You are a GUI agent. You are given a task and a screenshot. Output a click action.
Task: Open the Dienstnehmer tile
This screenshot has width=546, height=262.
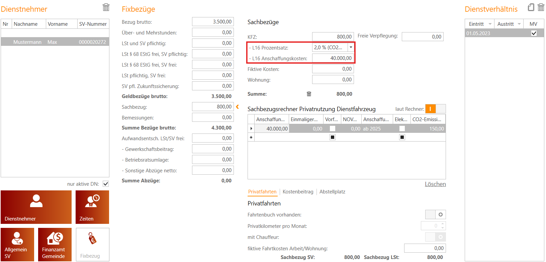pyautogui.click(x=36, y=207)
